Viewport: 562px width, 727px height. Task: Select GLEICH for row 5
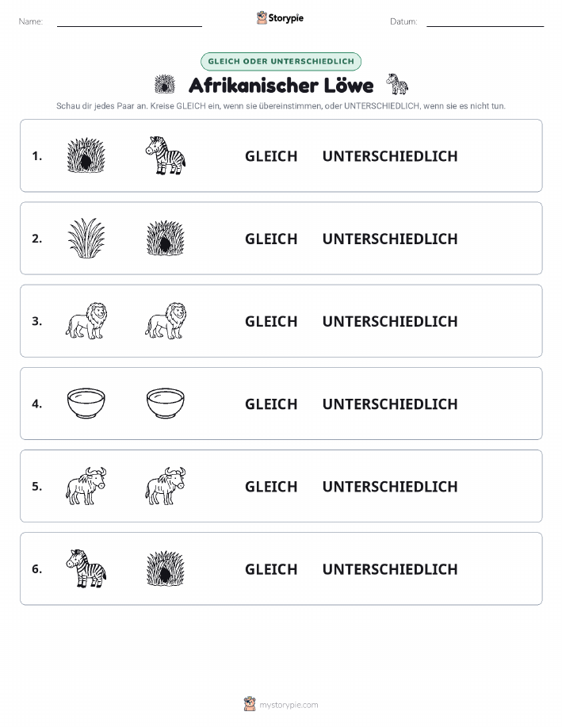coord(271,486)
